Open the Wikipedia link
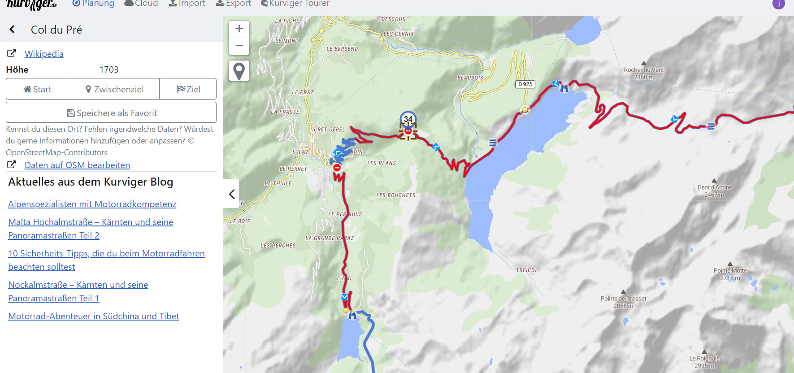The width and height of the screenshot is (794, 373). [x=44, y=54]
